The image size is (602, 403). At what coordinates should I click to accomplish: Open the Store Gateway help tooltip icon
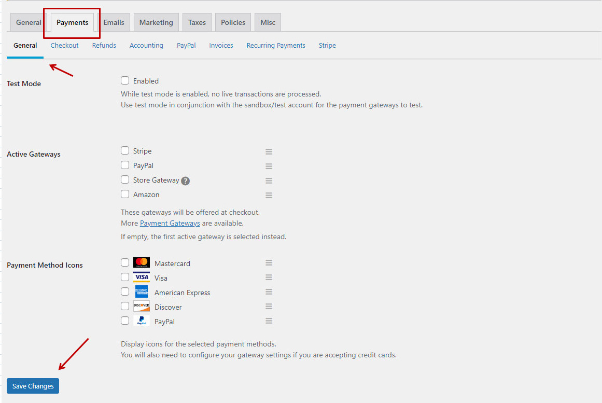[186, 181]
